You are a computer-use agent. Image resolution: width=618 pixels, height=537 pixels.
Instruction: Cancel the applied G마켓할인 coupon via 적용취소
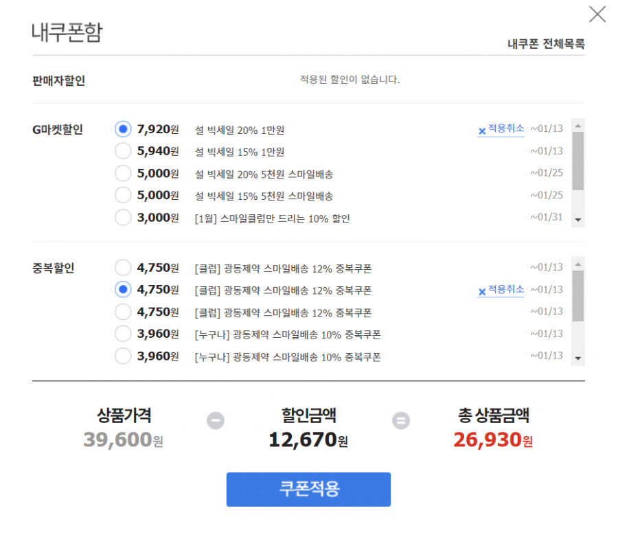pyautogui.click(x=501, y=129)
